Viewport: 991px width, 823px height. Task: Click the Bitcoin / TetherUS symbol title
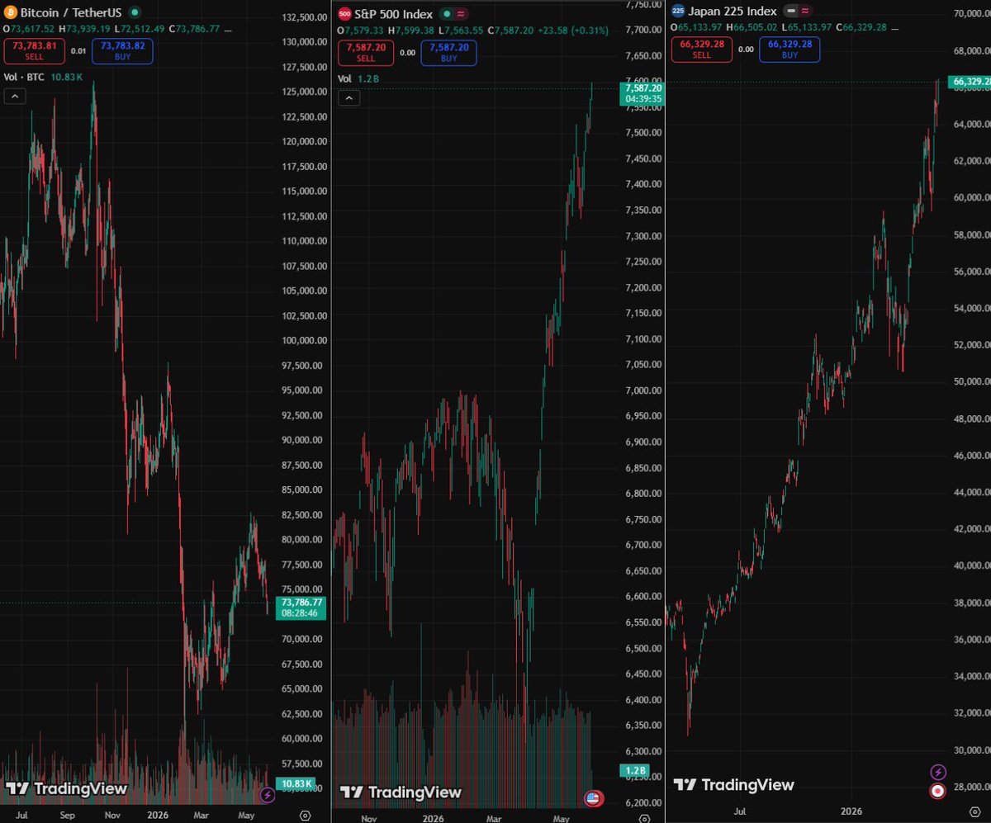pyautogui.click(x=71, y=13)
